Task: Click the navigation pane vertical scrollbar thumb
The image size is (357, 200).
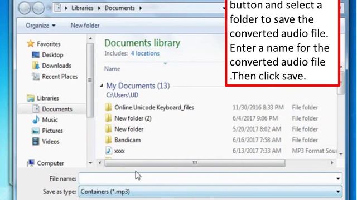Action: [x=90, y=80]
